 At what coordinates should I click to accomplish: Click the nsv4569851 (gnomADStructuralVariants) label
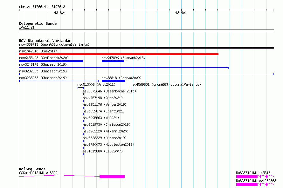(166, 84)
